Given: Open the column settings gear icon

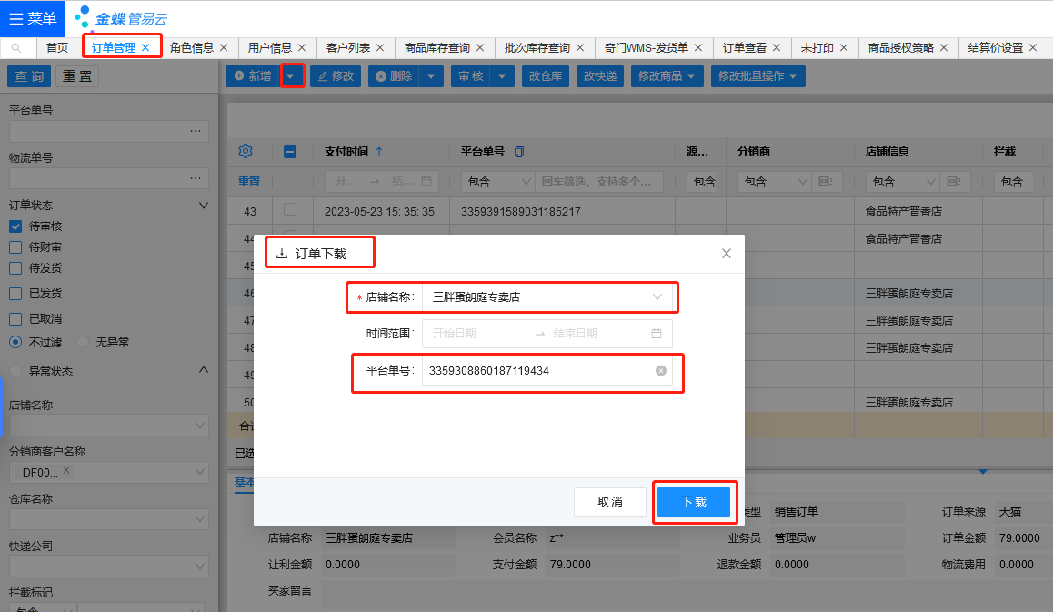Looking at the screenshot, I should [245, 151].
